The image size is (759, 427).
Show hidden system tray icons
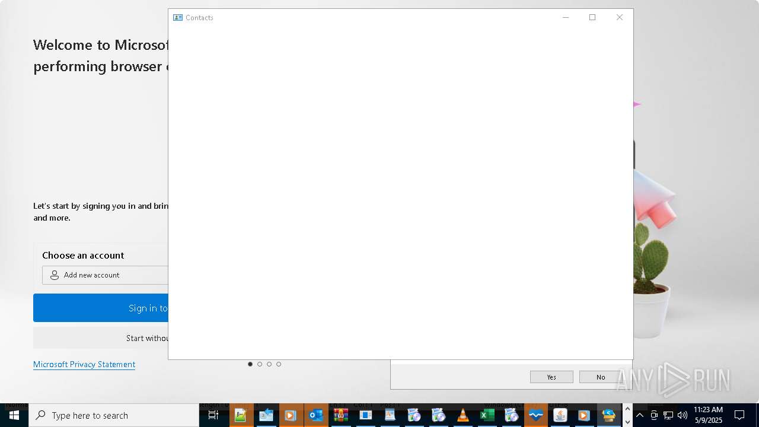pos(640,415)
